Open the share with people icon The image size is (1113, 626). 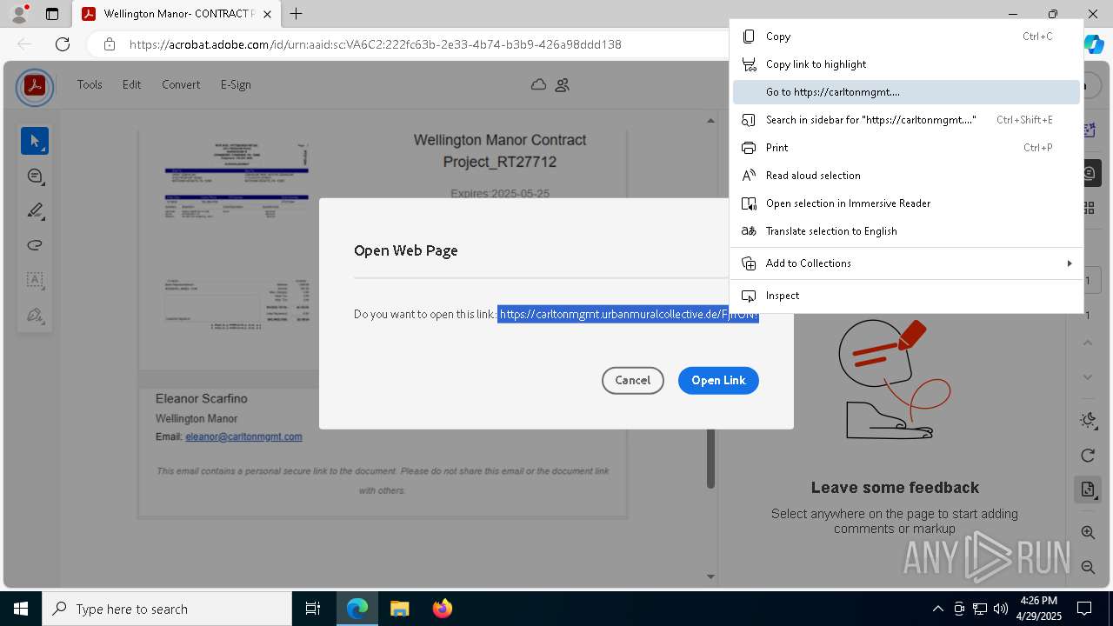coord(562,84)
